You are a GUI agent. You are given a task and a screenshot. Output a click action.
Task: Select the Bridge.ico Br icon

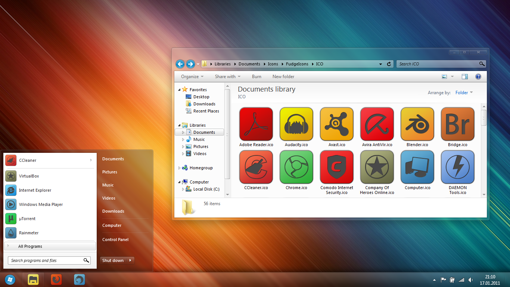coord(458,124)
